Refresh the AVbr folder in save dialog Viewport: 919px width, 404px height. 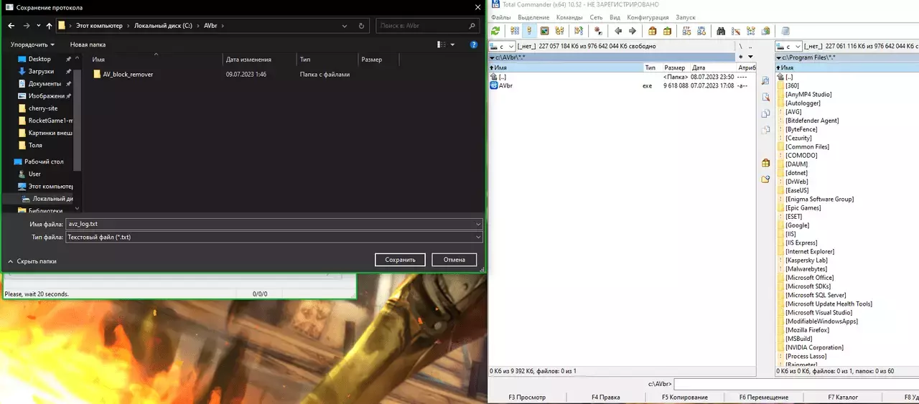pos(361,26)
